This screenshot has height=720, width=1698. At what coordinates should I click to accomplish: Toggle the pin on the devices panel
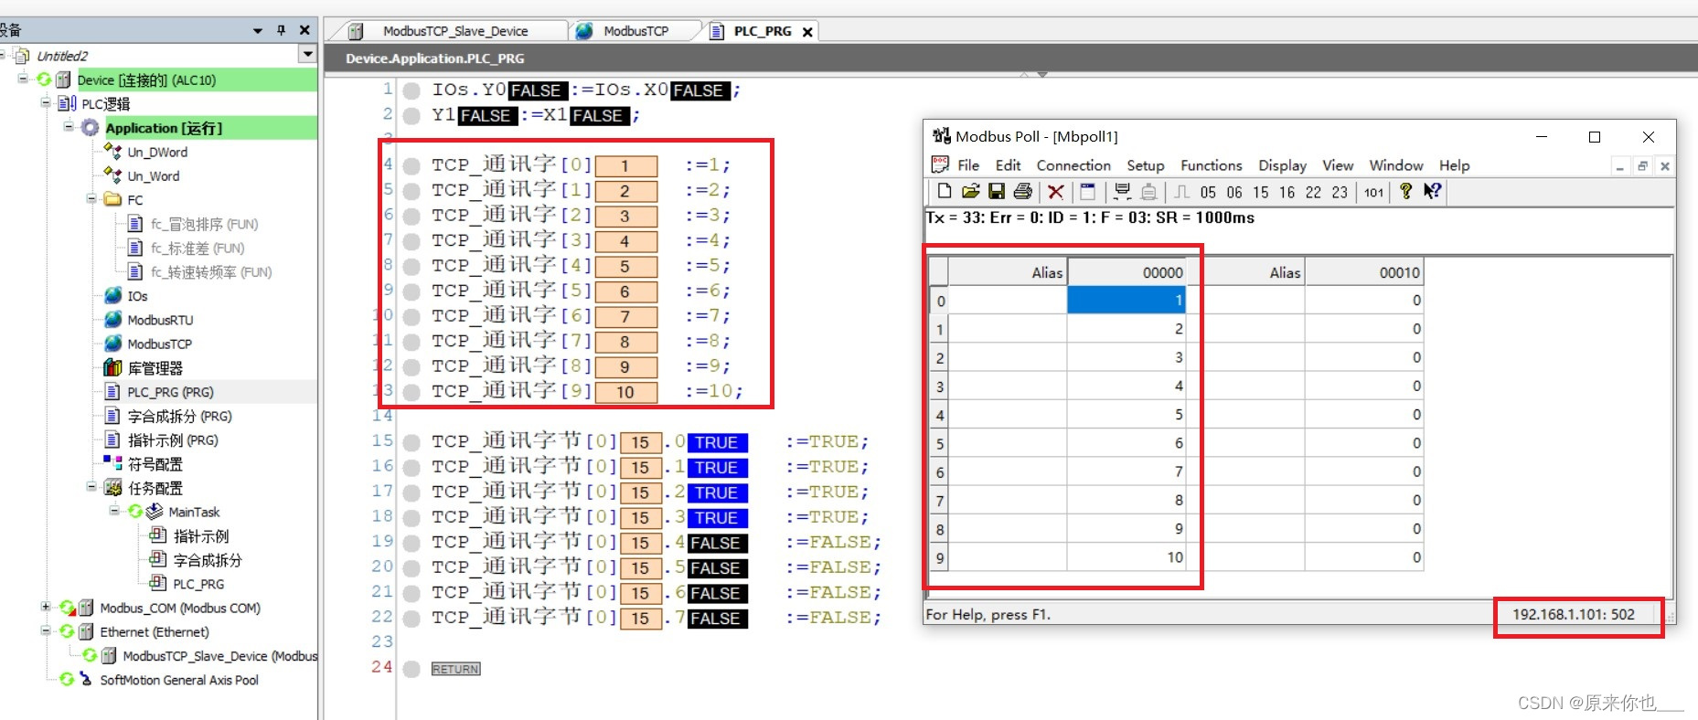281,30
